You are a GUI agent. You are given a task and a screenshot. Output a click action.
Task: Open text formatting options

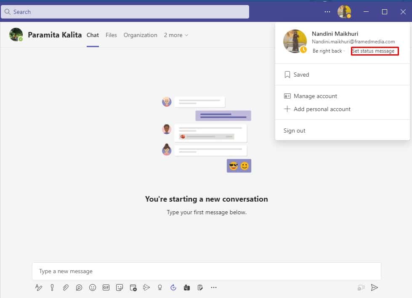(x=39, y=287)
